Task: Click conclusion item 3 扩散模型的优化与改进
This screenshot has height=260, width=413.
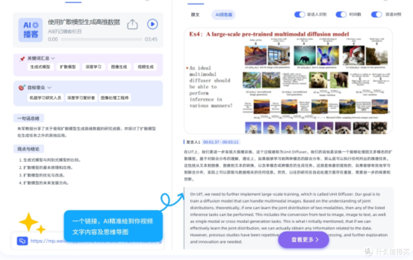Action: pos(42,175)
